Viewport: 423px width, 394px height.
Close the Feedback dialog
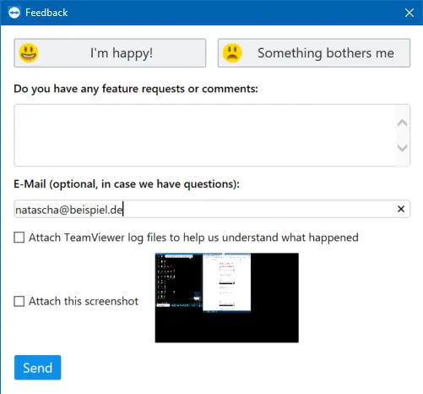[x=409, y=13]
